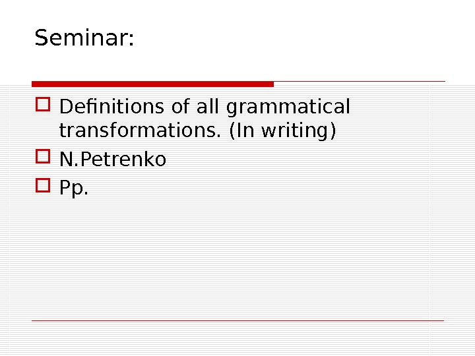This screenshot has height=356, width=475.
Task: Click the thin red line right of thick bar
Action: point(360,82)
